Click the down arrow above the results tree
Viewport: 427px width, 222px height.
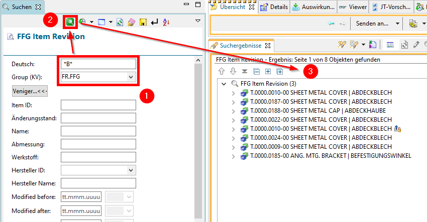pyautogui.click(x=233, y=71)
